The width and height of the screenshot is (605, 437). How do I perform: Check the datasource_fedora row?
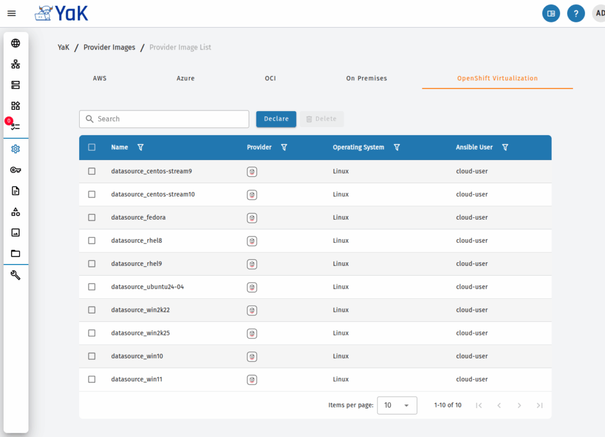click(x=92, y=217)
